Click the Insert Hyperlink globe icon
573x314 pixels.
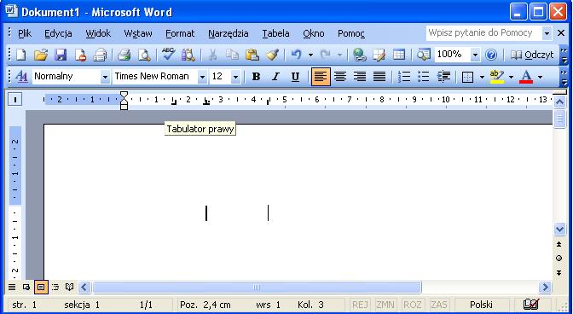pyautogui.click(x=359, y=55)
